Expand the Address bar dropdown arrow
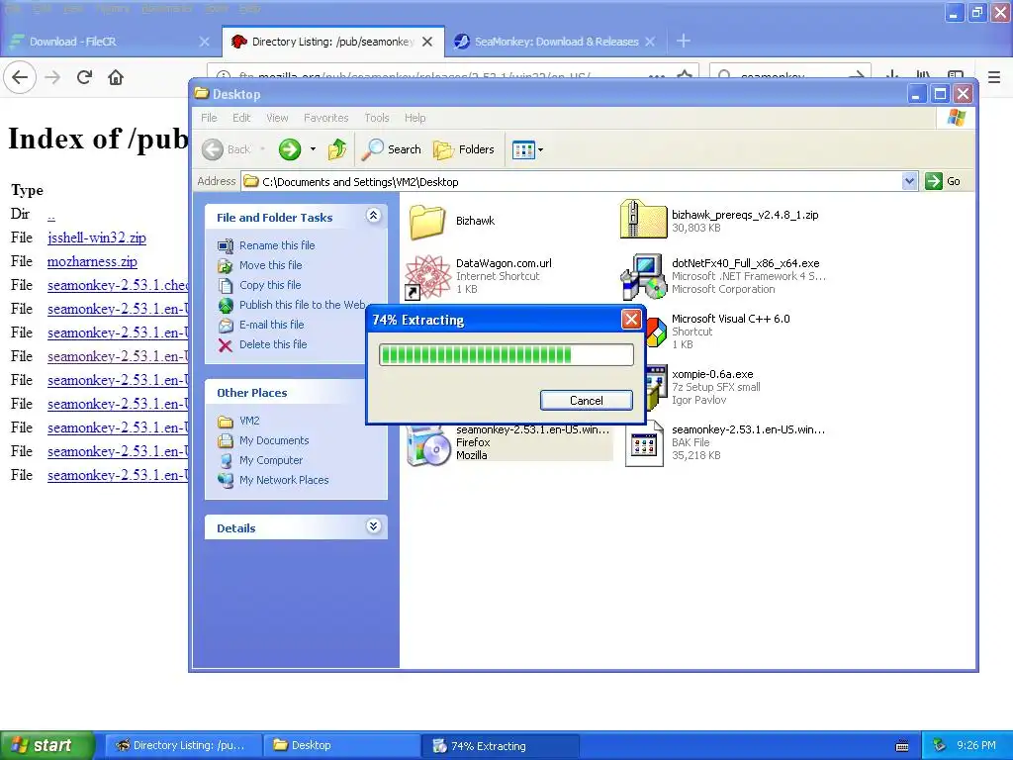1013x760 pixels. [910, 182]
